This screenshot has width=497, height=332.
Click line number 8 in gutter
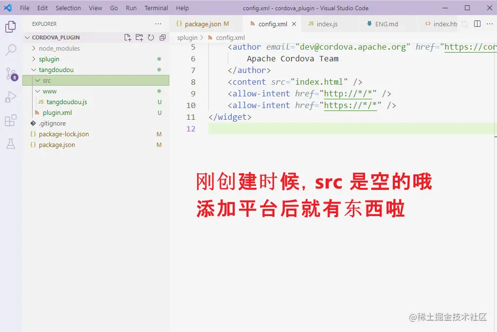(193, 82)
